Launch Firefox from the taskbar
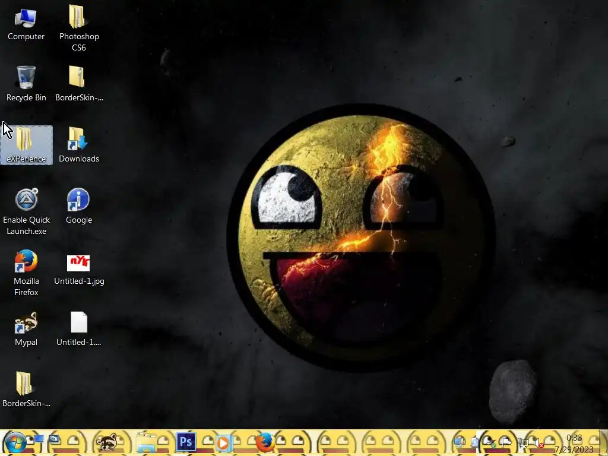 [264, 442]
